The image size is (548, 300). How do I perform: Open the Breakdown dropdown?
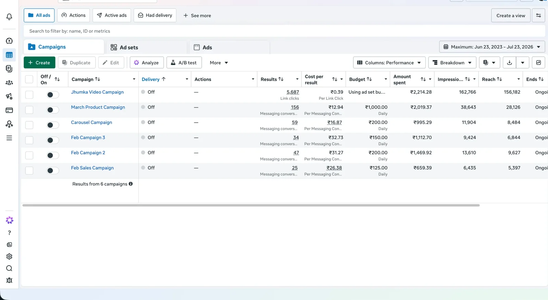tap(452, 63)
